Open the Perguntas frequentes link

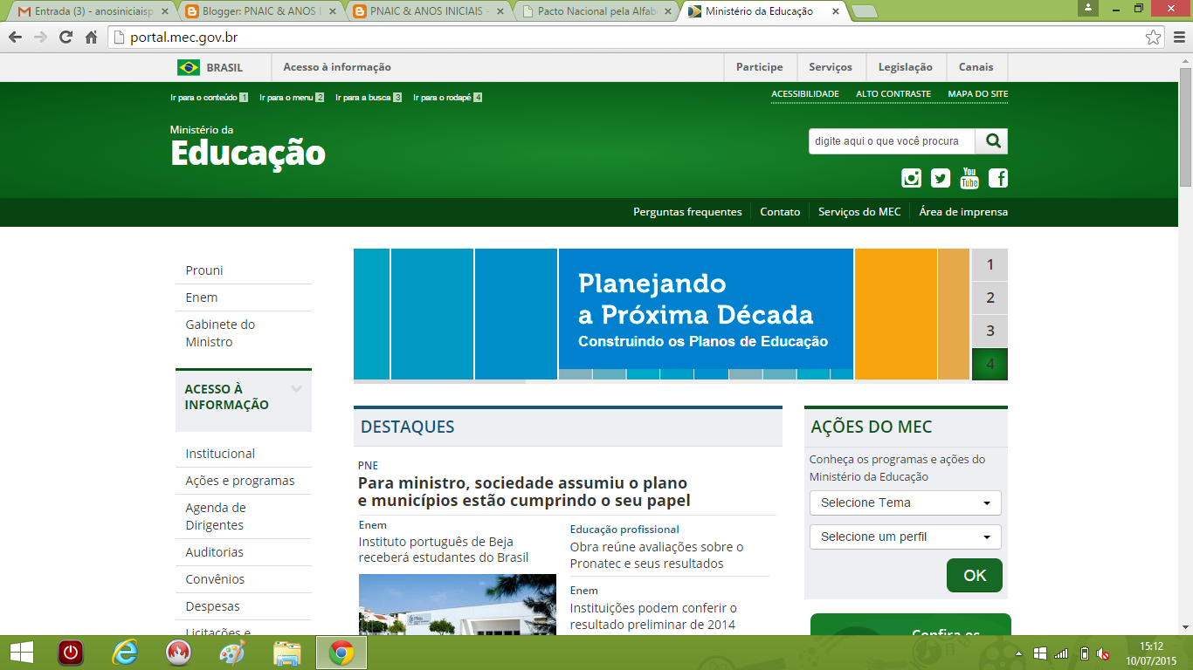click(686, 211)
